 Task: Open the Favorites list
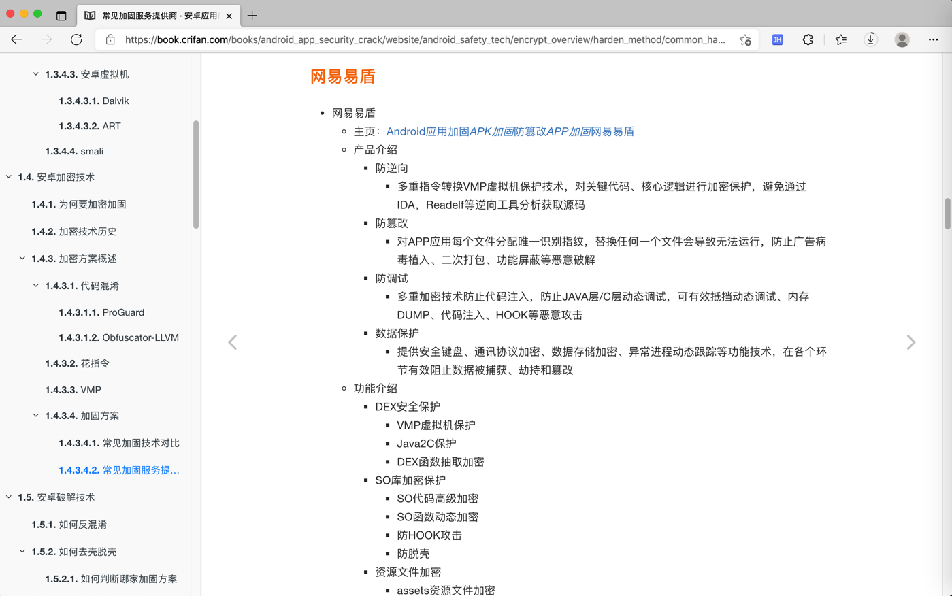point(841,39)
